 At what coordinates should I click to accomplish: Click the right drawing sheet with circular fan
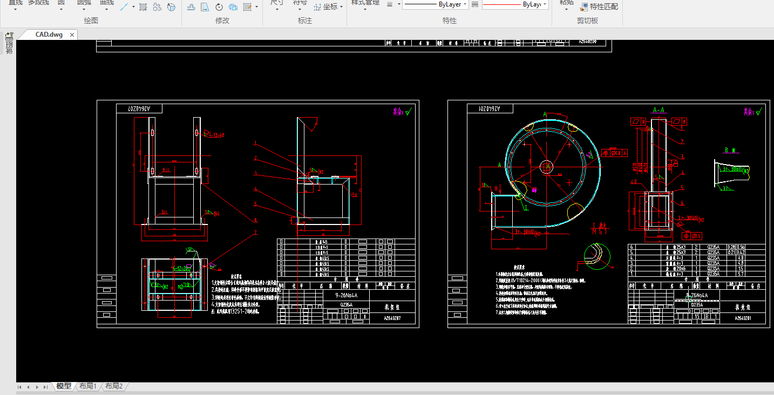(608, 213)
